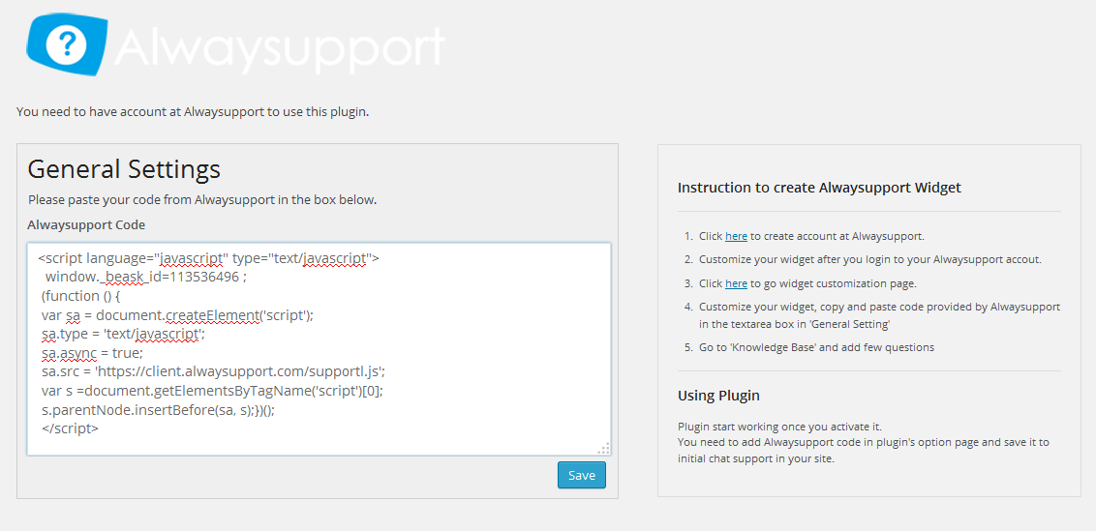
Task: Click the line with 'getElementsByTagName'
Action: [212, 391]
